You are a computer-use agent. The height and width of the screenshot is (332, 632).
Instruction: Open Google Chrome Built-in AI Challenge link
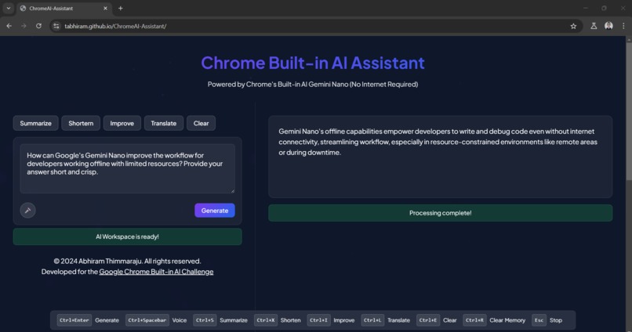(x=156, y=272)
